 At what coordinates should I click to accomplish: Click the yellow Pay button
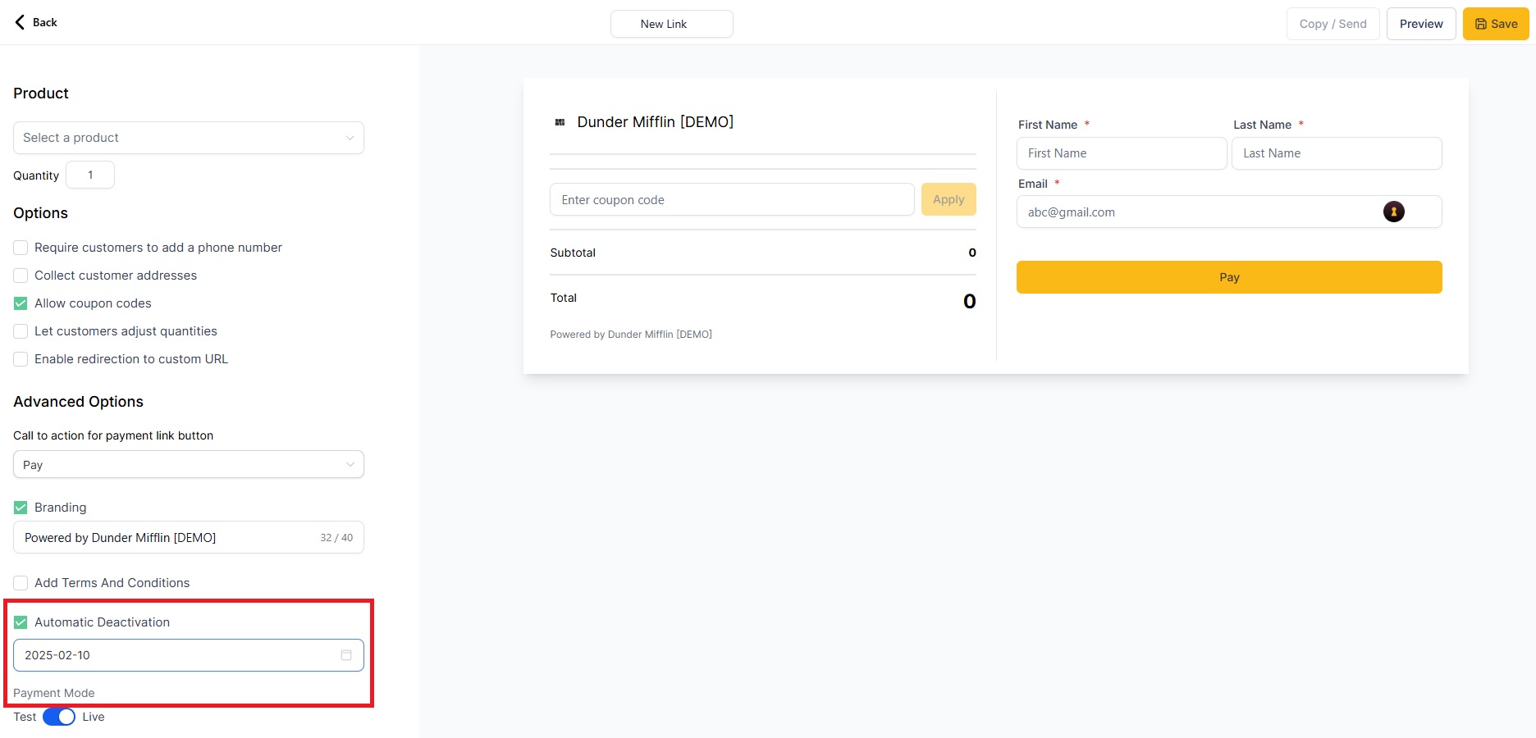tap(1229, 277)
